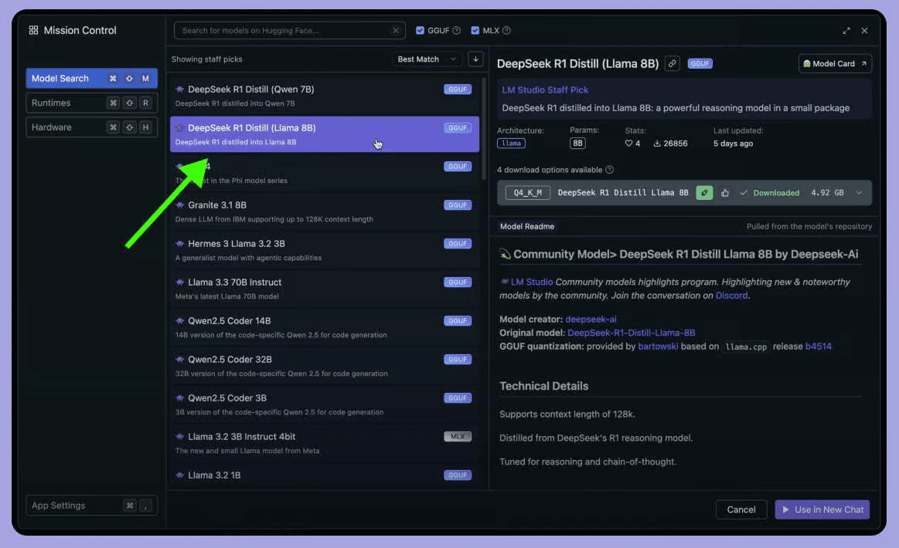Click the Downloaded status label
The width and height of the screenshot is (899, 548).
776,193
